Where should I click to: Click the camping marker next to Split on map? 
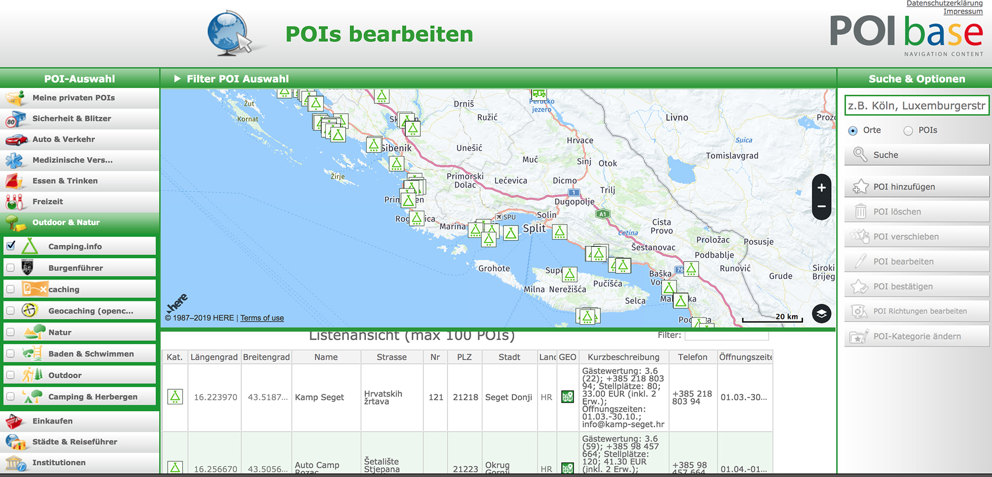pyautogui.click(x=511, y=233)
